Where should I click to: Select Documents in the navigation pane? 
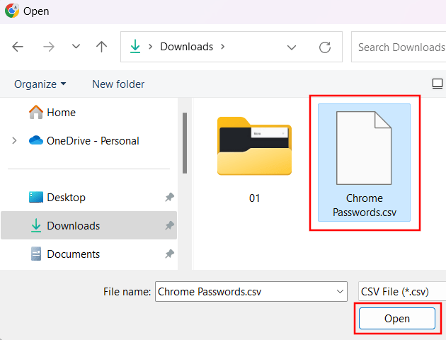(x=74, y=254)
